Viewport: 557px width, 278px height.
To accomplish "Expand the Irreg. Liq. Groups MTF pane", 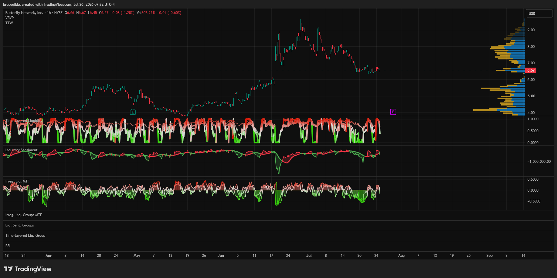I will pos(24,215).
